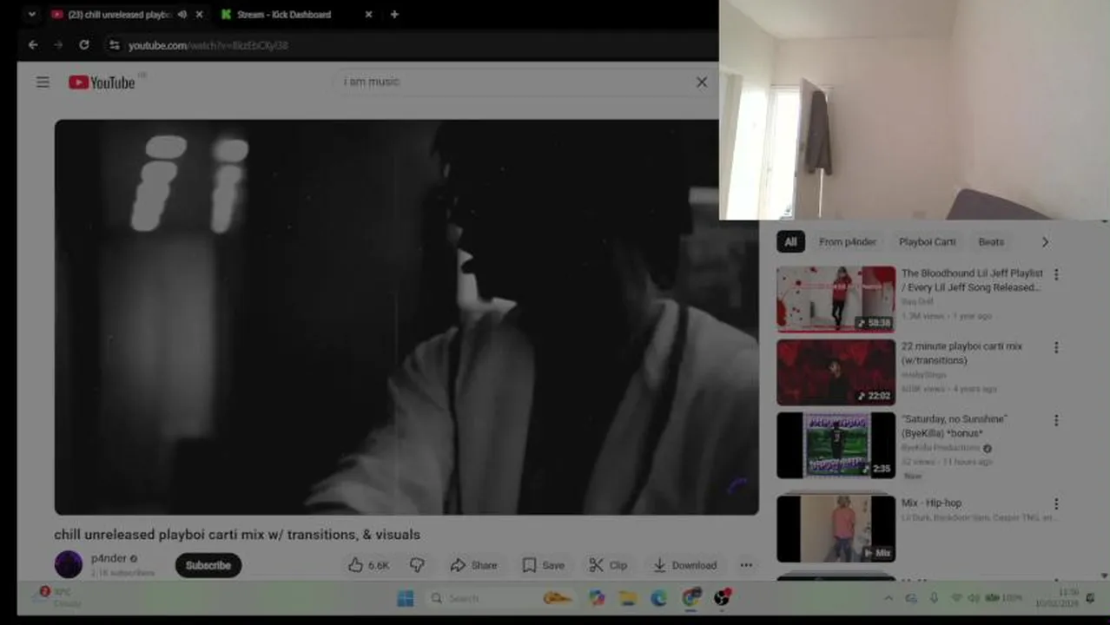Open the OBS icon in taskbar
Image resolution: width=1110 pixels, height=625 pixels.
pyautogui.click(x=722, y=598)
